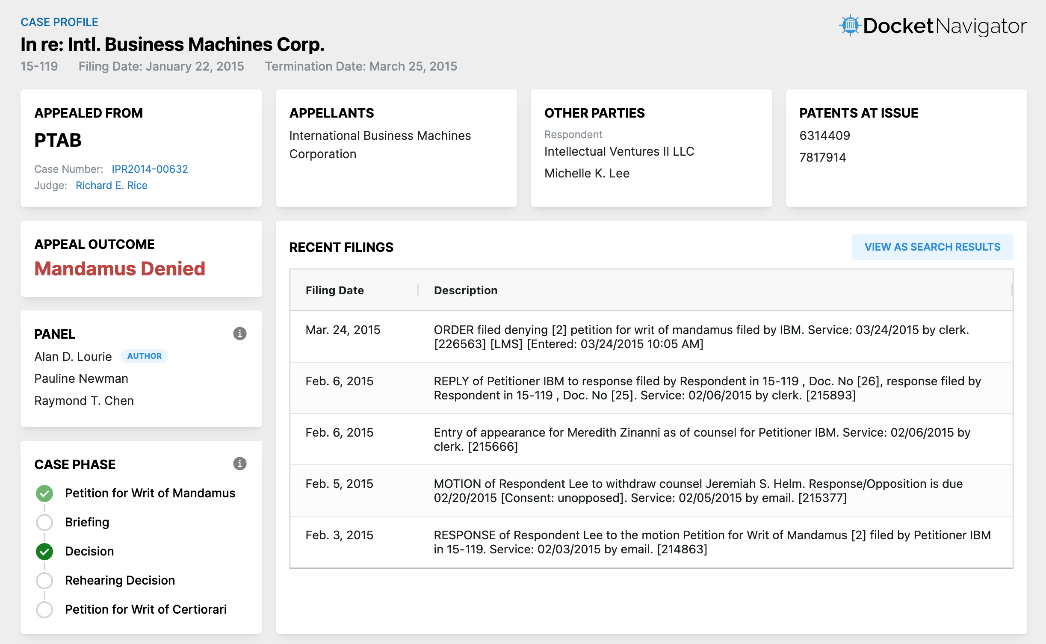
Task: Click patent number 7817914
Action: coord(823,157)
